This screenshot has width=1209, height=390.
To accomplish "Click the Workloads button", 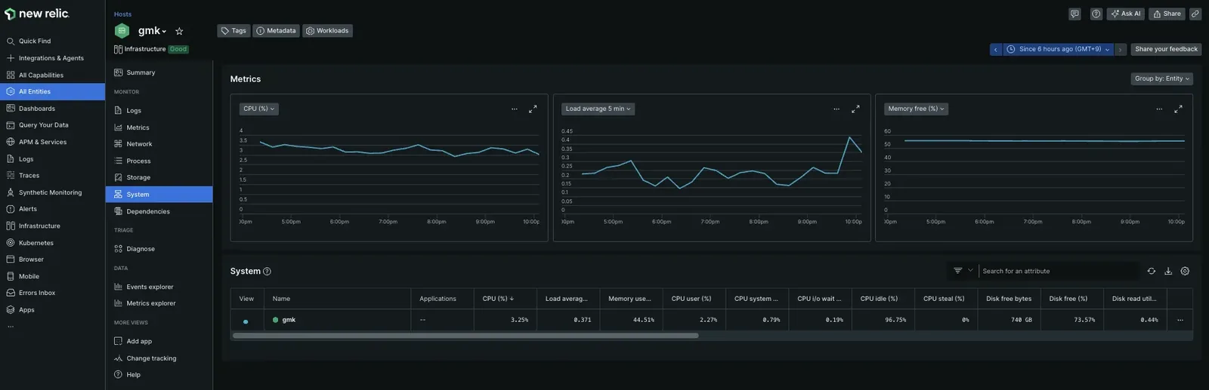I will (328, 31).
